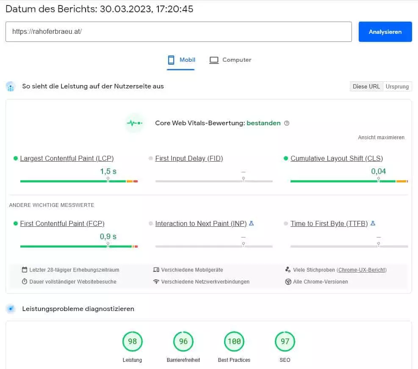This screenshot has height=369, width=418.
Task: Click the experimental flask icon beside INP
Action: 252,223
